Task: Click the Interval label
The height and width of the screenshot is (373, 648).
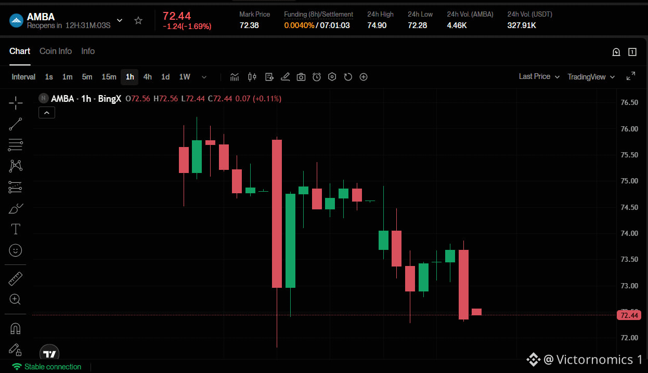Action: tap(23, 77)
